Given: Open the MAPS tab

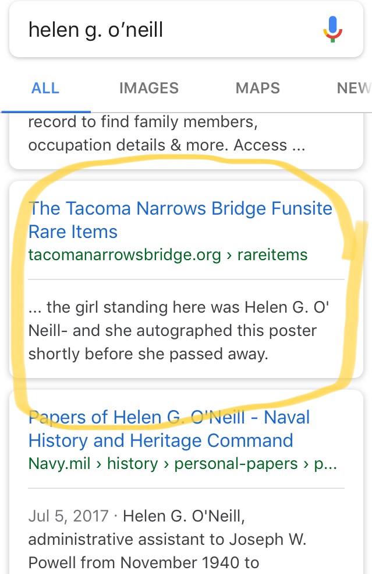Looking at the screenshot, I should 257,88.
